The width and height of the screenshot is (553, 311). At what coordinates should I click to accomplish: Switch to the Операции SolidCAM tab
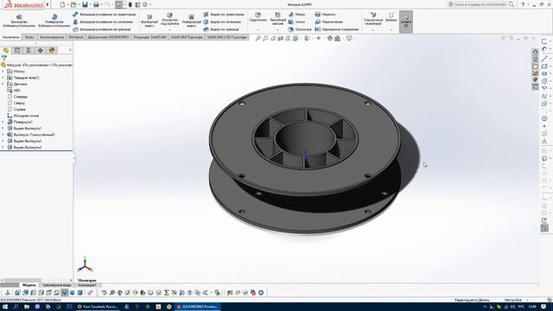coord(149,37)
